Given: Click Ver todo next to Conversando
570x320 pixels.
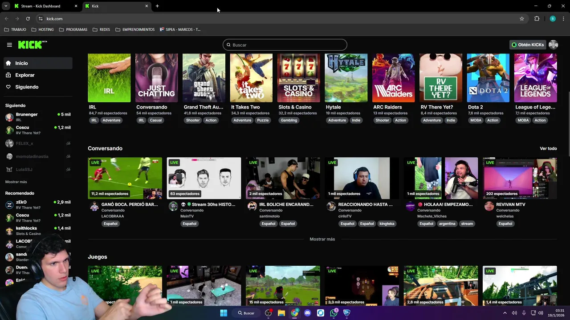Looking at the screenshot, I should (548, 148).
